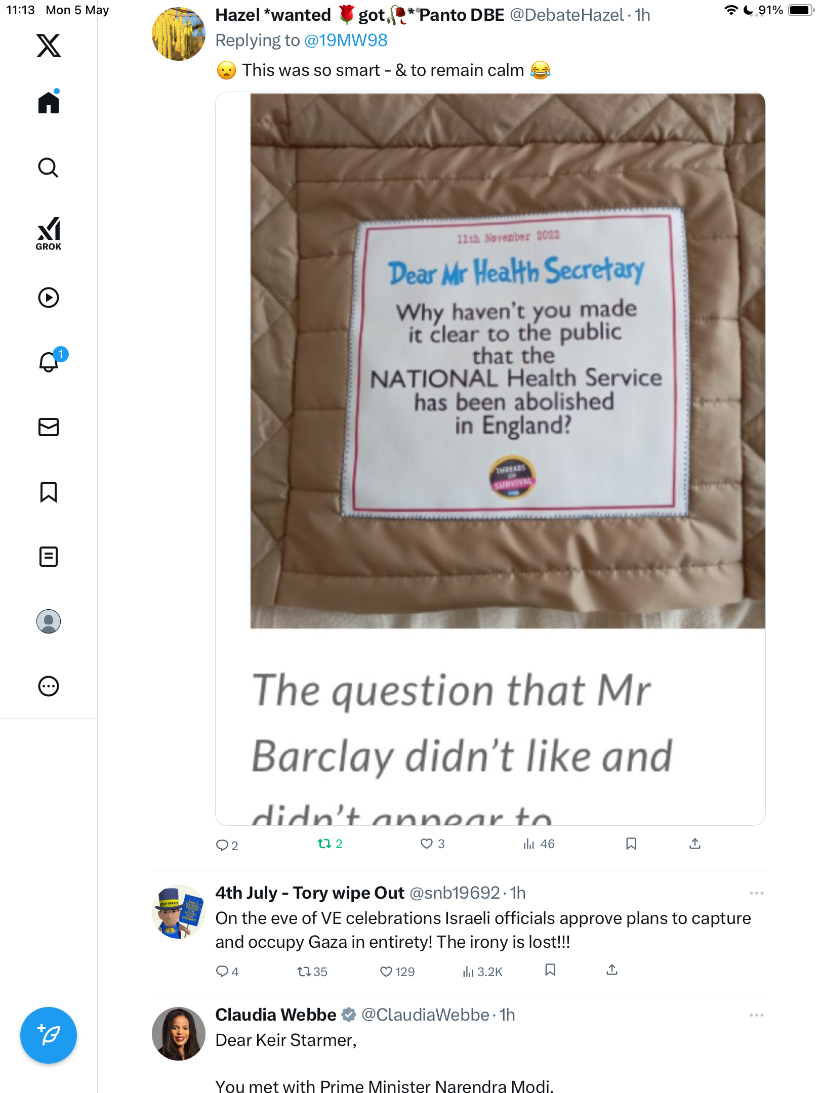Launch Grok from the sidebar

[49, 233]
